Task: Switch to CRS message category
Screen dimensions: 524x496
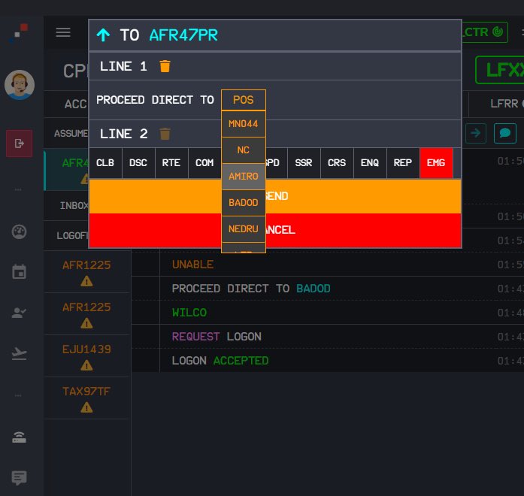Action: 337,163
